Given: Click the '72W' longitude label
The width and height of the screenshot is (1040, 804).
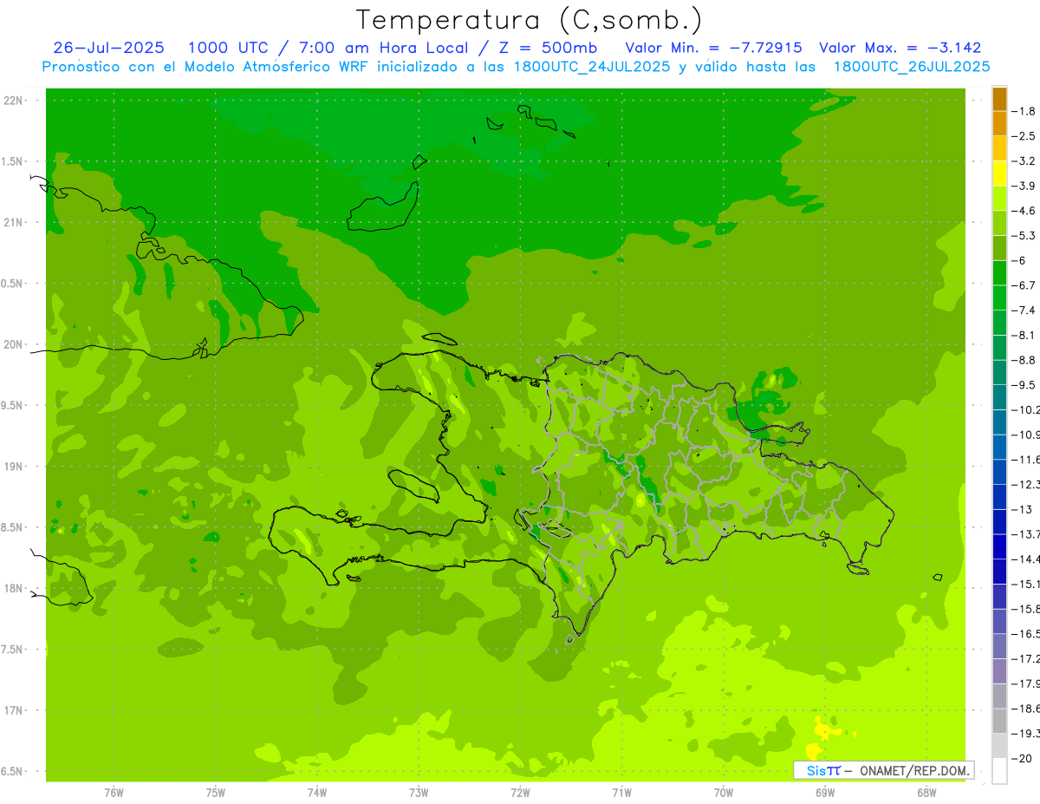Looking at the screenshot, I should [x=520, y=792].
